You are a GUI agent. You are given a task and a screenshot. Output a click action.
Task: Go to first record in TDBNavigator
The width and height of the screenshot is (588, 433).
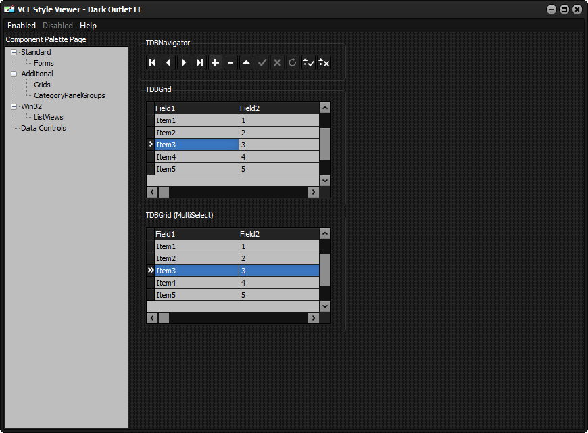[x=153, y=63]
